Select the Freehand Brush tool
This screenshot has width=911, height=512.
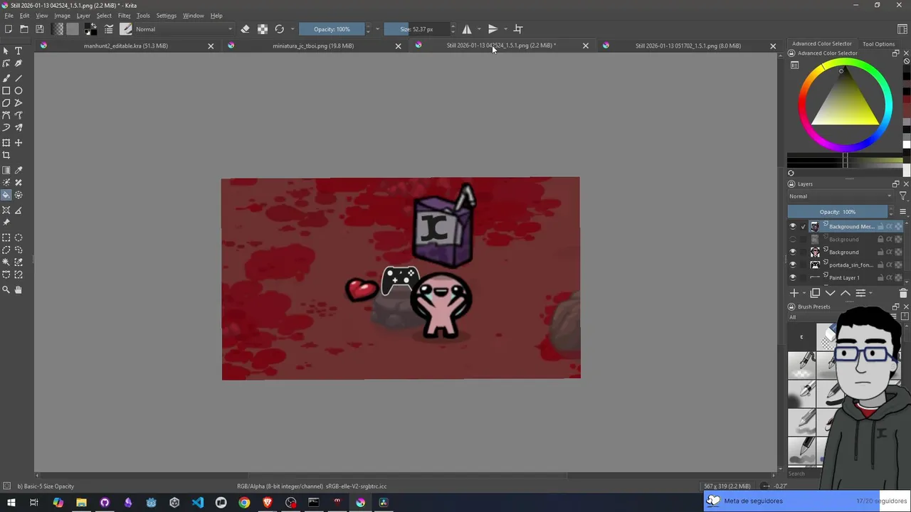(6, 78)
